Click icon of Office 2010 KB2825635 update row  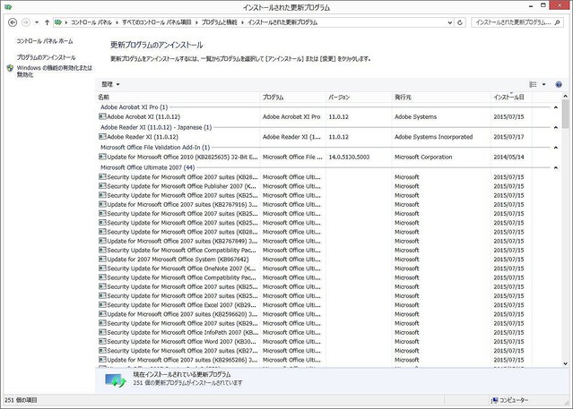(x=102, y=157)
